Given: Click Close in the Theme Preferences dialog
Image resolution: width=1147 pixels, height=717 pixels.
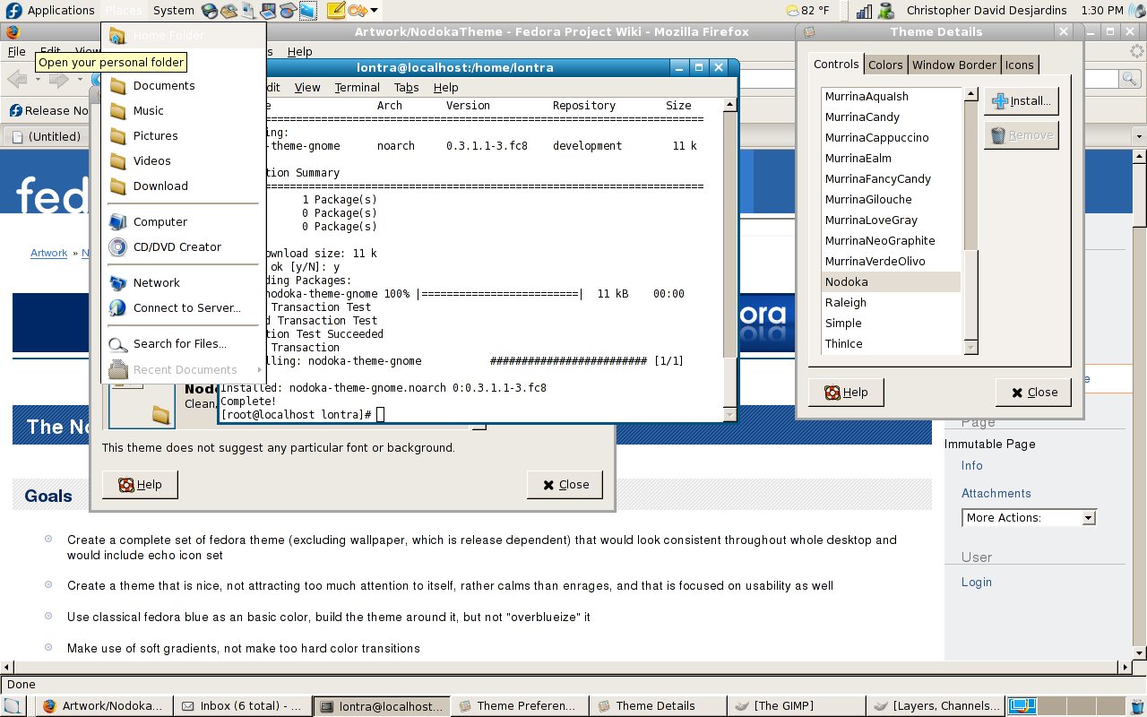Looking at the screenshot, I should 565,485.
